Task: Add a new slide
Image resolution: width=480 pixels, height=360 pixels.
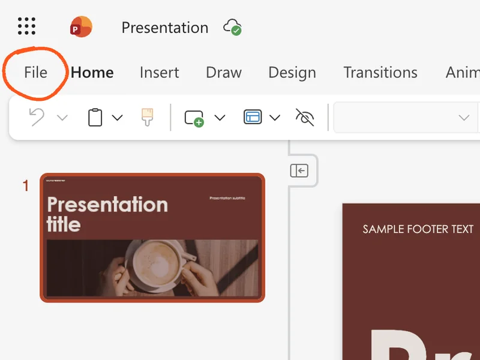Action: click(194, 118)
